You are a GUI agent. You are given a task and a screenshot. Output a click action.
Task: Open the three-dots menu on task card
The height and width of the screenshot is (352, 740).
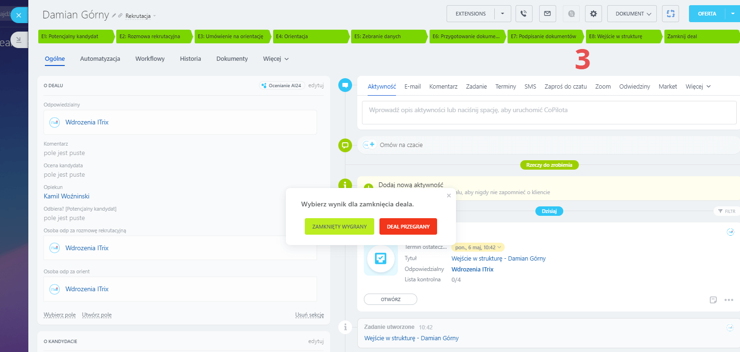[728, 300]
